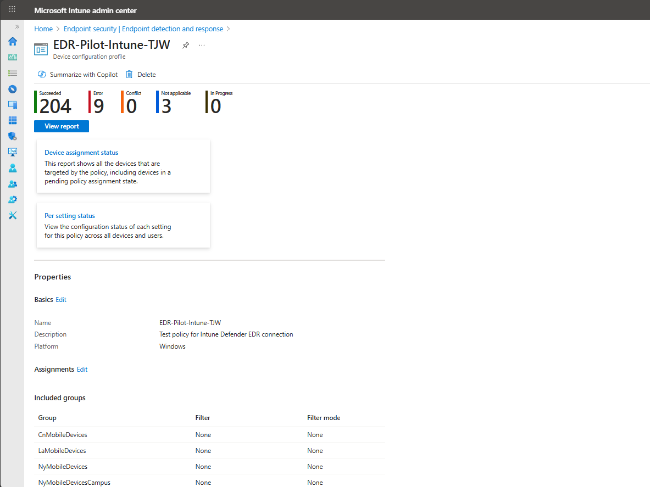This screenshot has width=650, height=487.
Task: Click the Conflict count 0
Action: pyautogui.click(x=131, y=106)
